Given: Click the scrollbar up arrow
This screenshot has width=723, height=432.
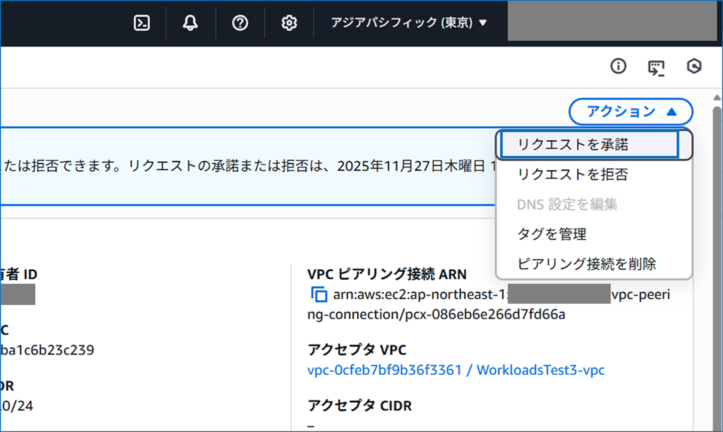Looking at the screenshot, I should pyautogui.click(x=716, y=98).
